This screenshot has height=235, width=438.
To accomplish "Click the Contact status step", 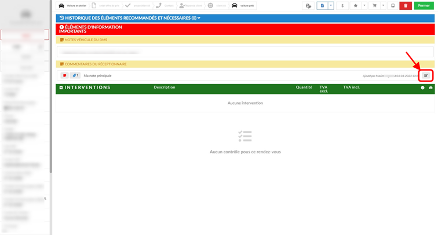I will point(166,6).
